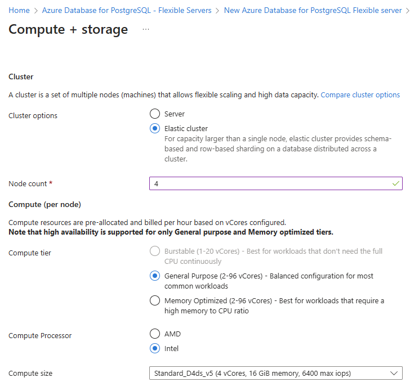The image size is (410, 382).
Task: Open the ellipsis menu beside Compute + storage
Action: pyautogui.click(x=146, y=29)
